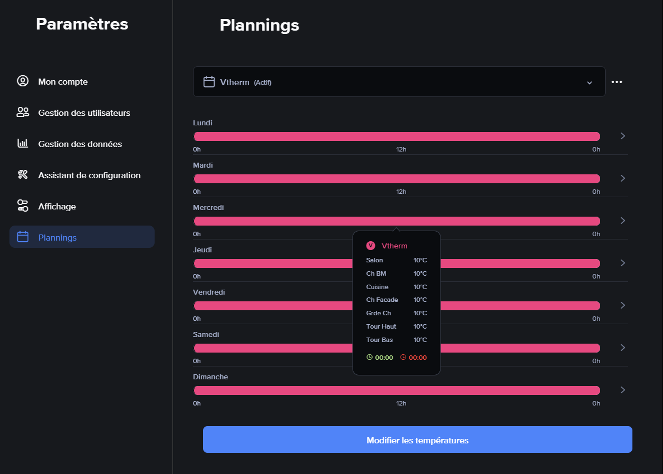Click the calendar icon beside Vtherm dropdown
This screenshot has width=663, height=474.
[209, 82]
